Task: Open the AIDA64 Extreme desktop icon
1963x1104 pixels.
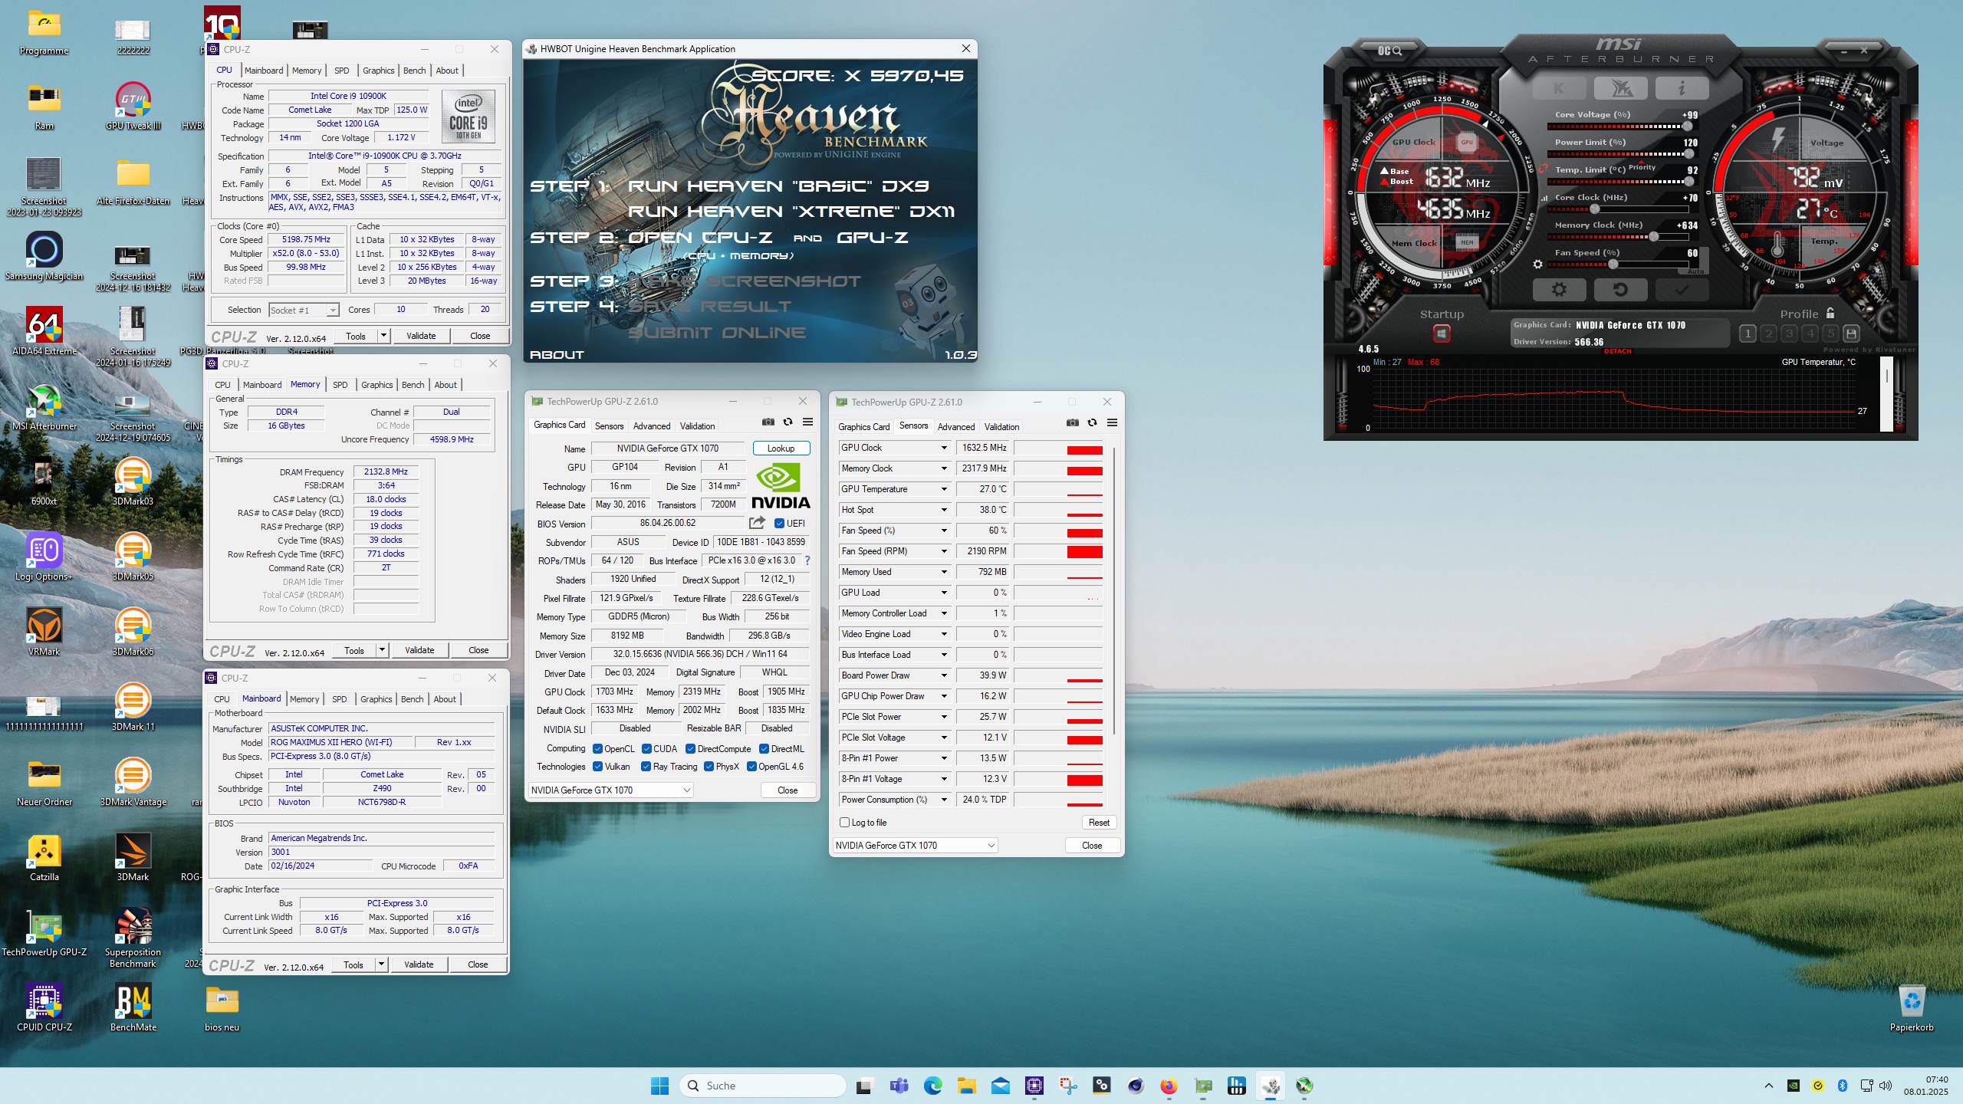Action: (x=44, y=331)
